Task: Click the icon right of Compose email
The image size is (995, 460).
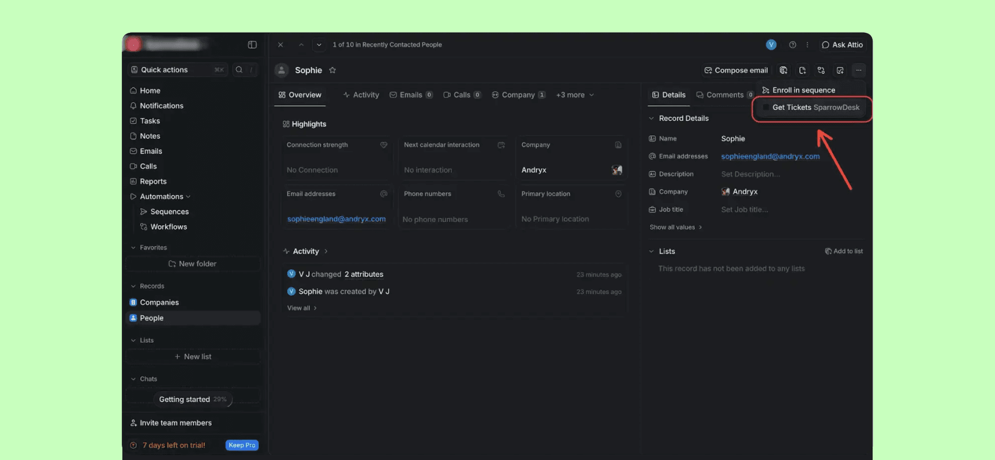Action: coord(783,70)
